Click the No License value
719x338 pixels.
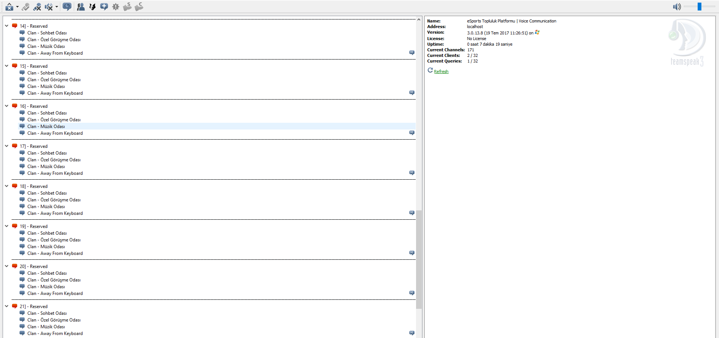(x=476, y=39)
